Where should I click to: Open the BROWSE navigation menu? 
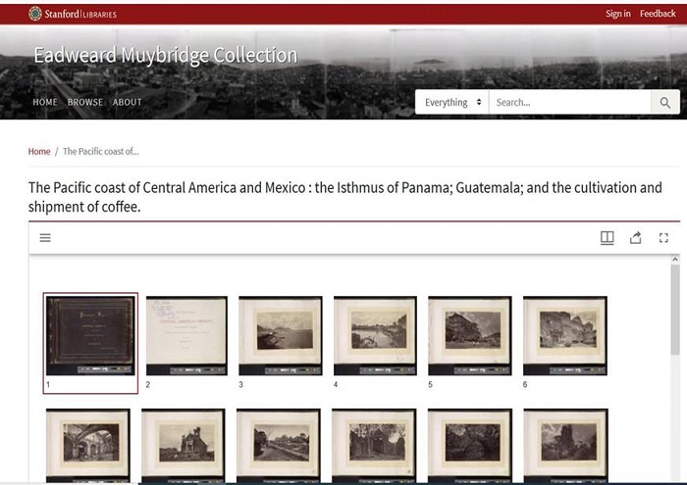coord(84,103)
